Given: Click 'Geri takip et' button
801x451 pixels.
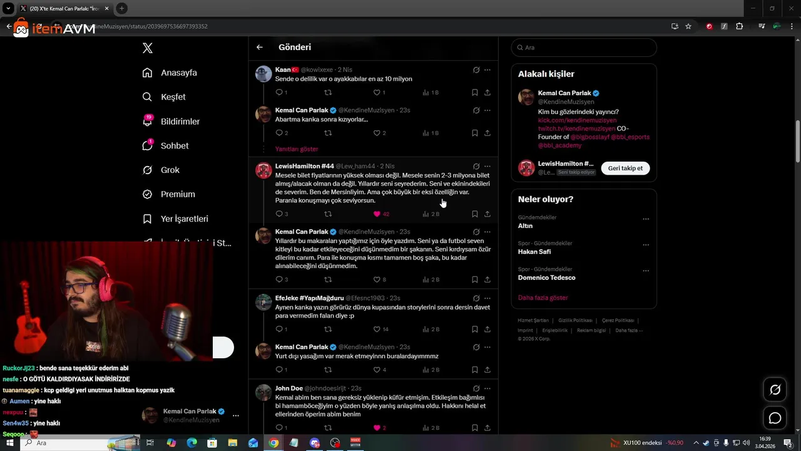Looking at the screenshot, I should pyautogui.click(x=625, y=168).
